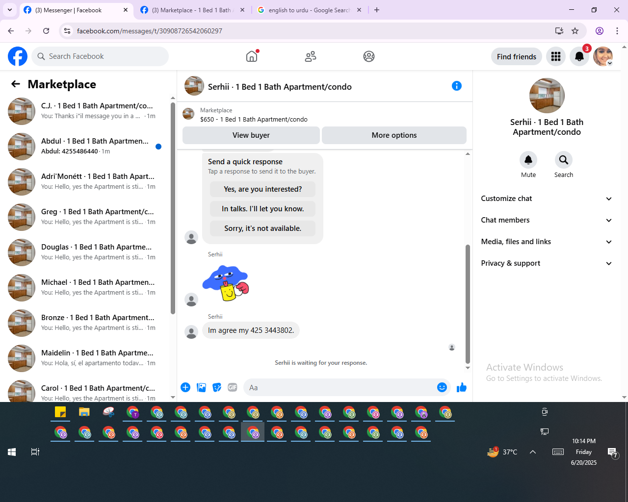
Task: Reload the page with the browser refresh icon
Action: click(x=46, y=31)
